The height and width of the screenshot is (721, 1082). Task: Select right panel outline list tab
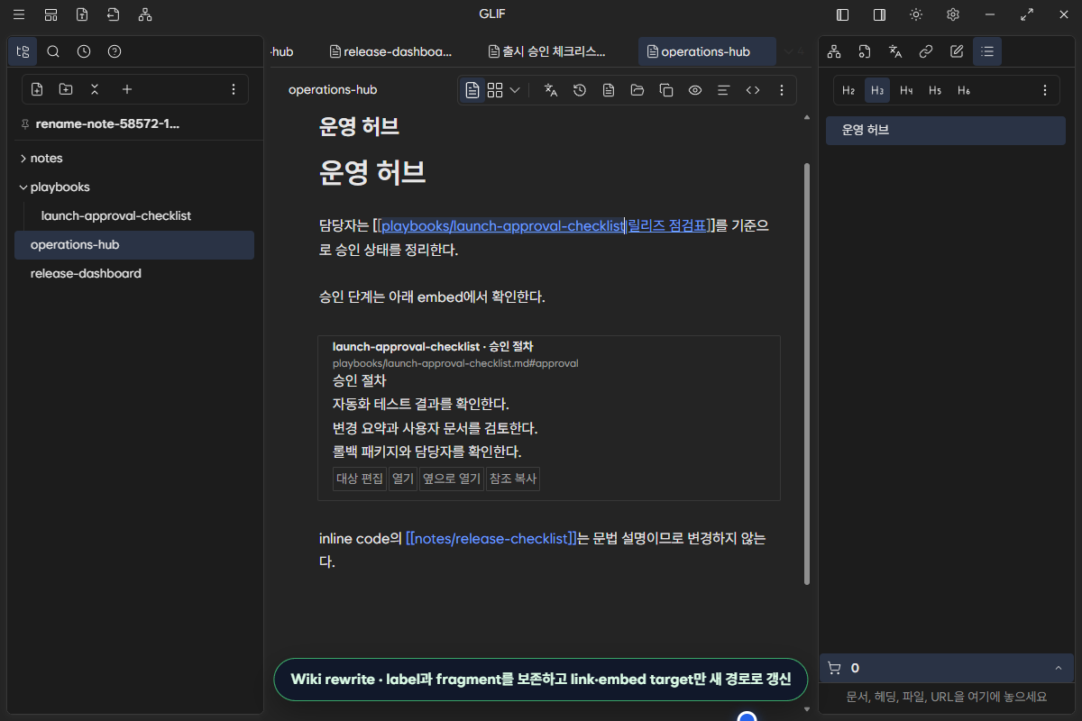(987, 51)
